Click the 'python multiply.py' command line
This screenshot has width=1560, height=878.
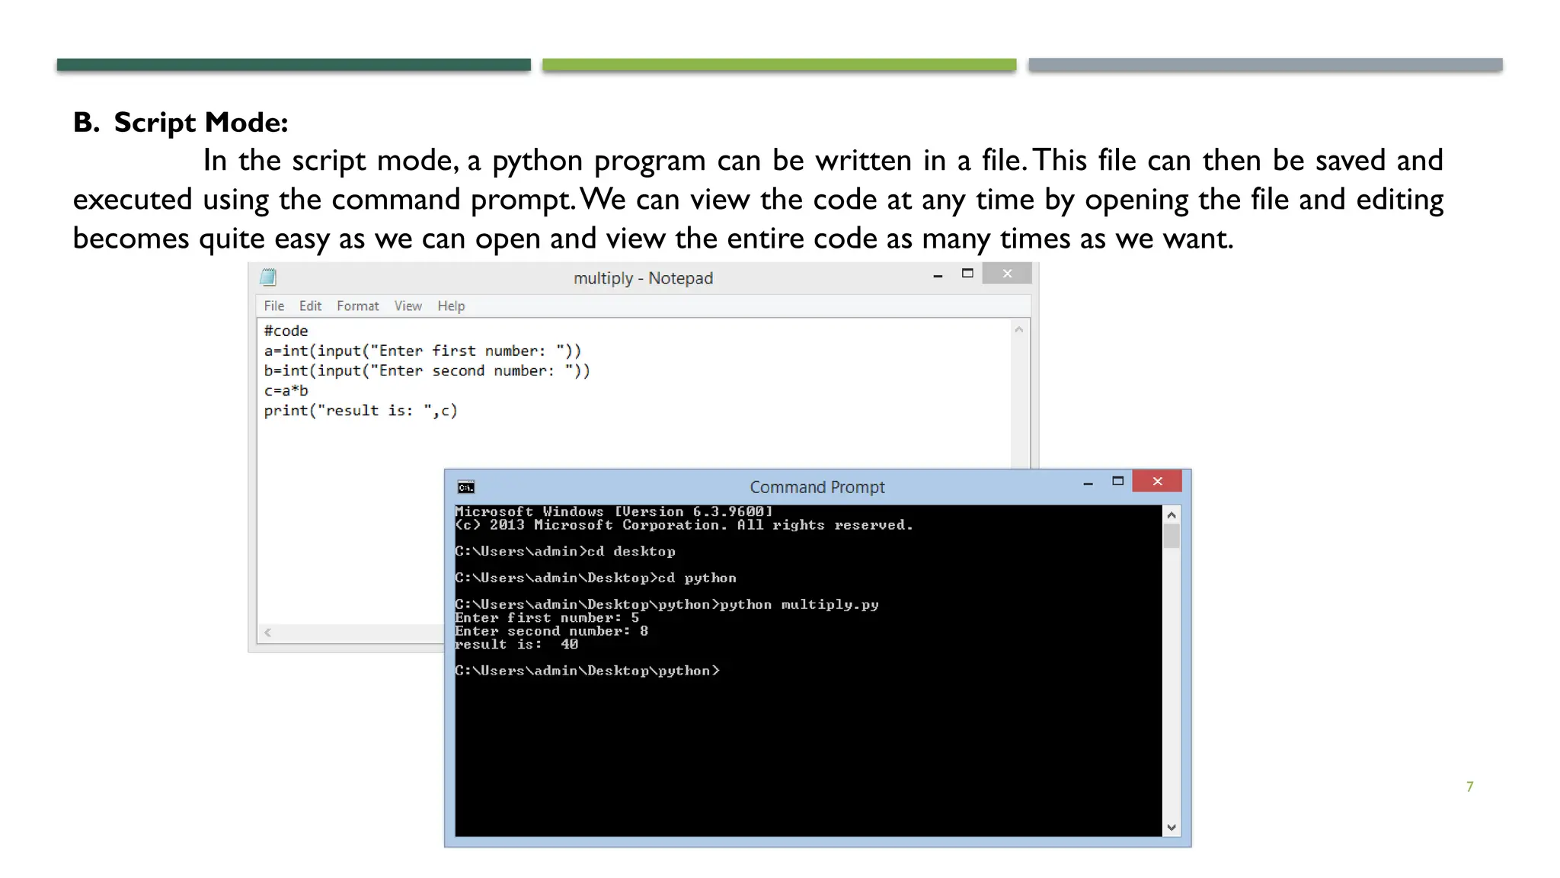(667, 604)
